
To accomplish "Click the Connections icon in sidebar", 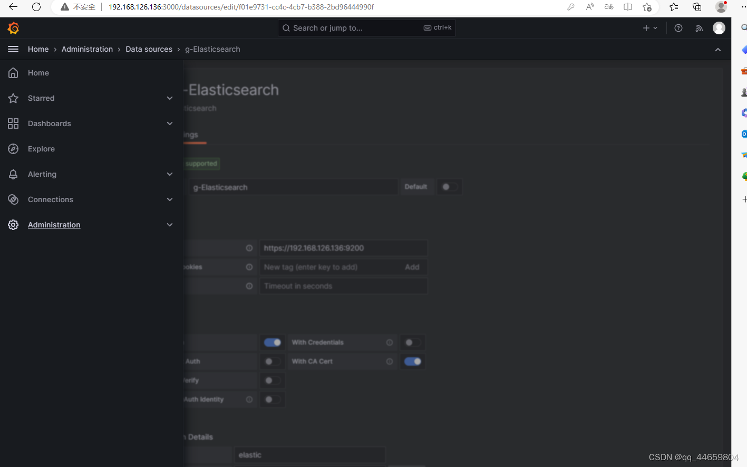I will click(x=13, y=199).
